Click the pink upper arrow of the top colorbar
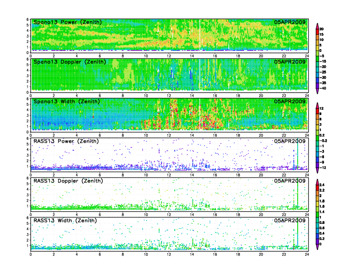This screenshot has height=273, width=354. coord(317,26)
